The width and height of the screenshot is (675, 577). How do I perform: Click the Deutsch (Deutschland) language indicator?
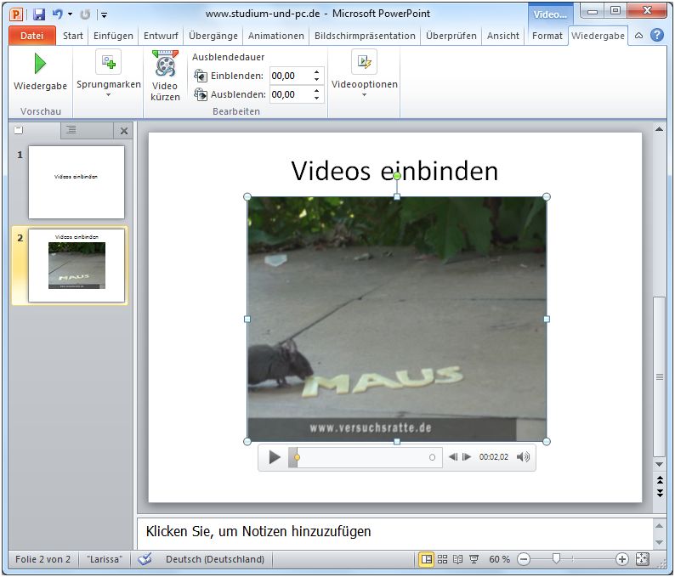point(215,559)
